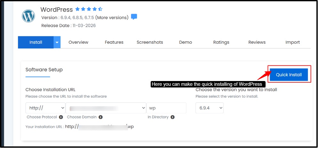Screen dimensions: 318x148
Task: Click the info icon beside Choose Protocol
Action: (x=61, y=117)
